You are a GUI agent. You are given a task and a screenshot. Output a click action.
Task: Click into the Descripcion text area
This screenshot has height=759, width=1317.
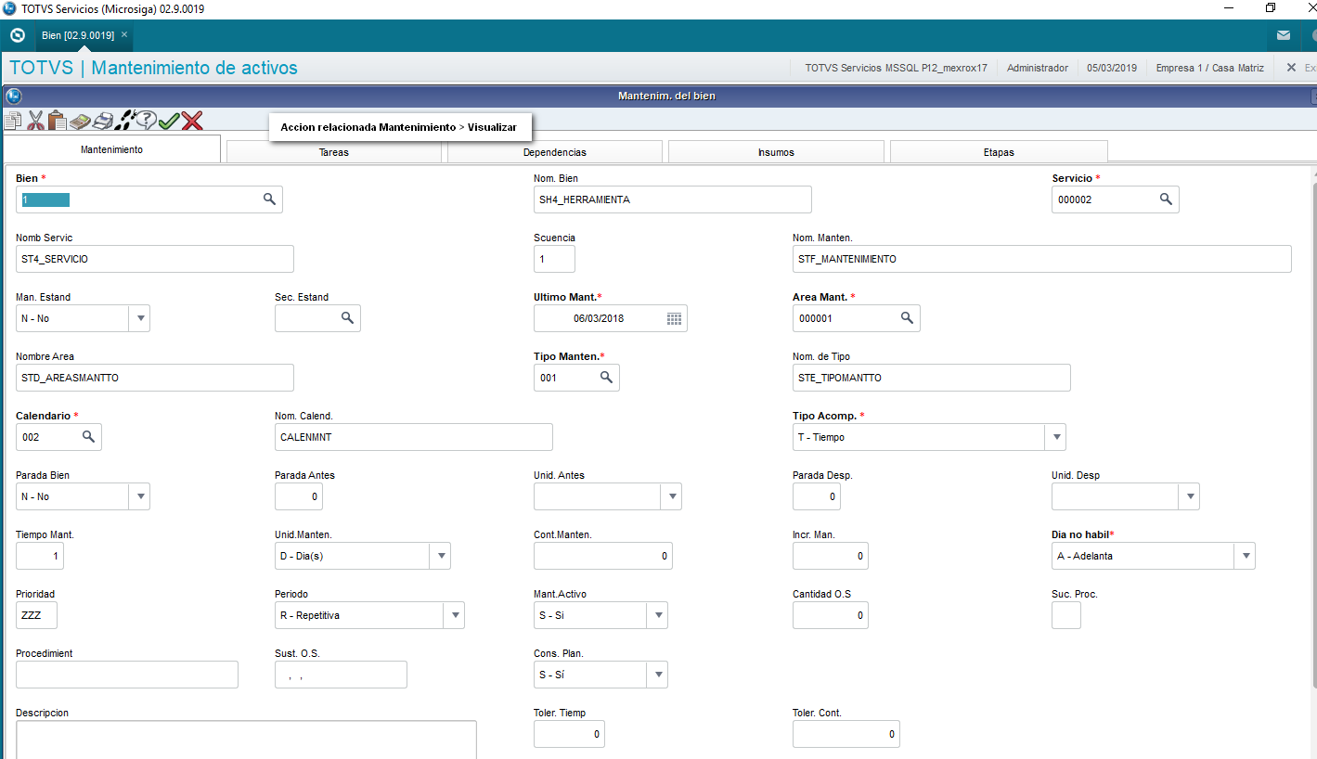[246, 740]
